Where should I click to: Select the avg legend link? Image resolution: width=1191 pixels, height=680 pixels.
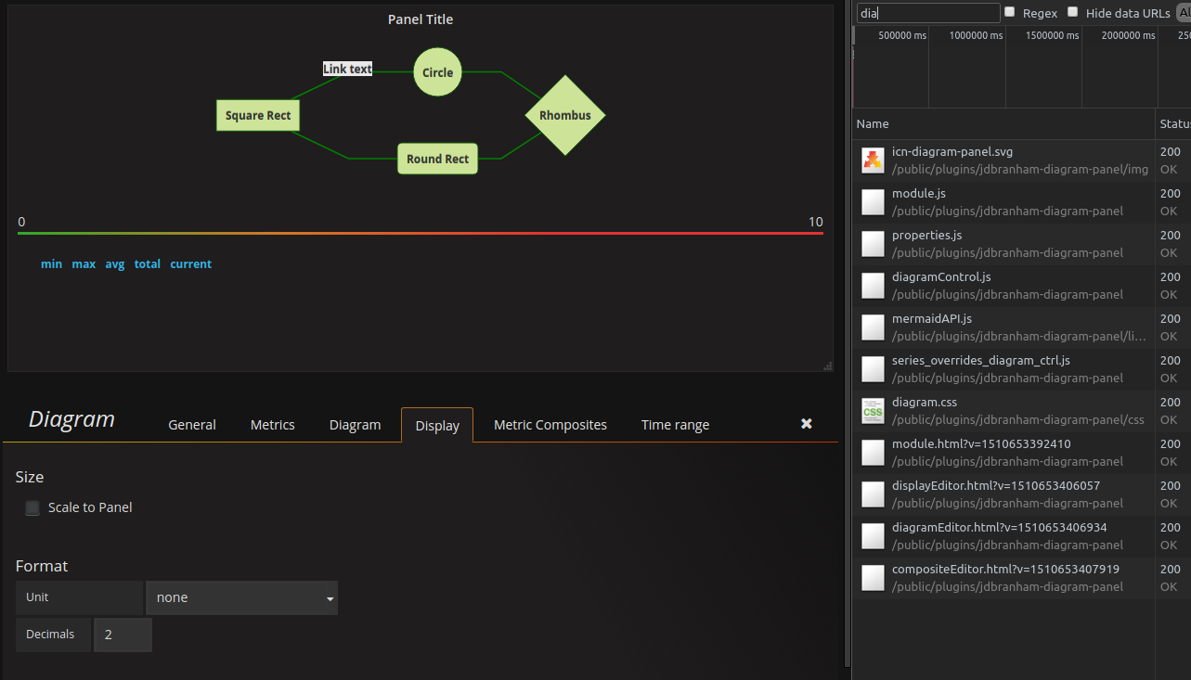pyautogui.click(x=114, y=263)
